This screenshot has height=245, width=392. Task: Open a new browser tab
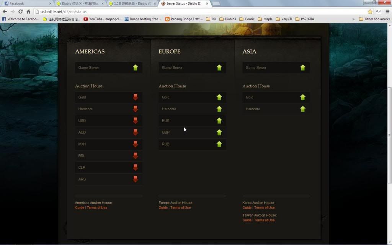click(216, 4)
